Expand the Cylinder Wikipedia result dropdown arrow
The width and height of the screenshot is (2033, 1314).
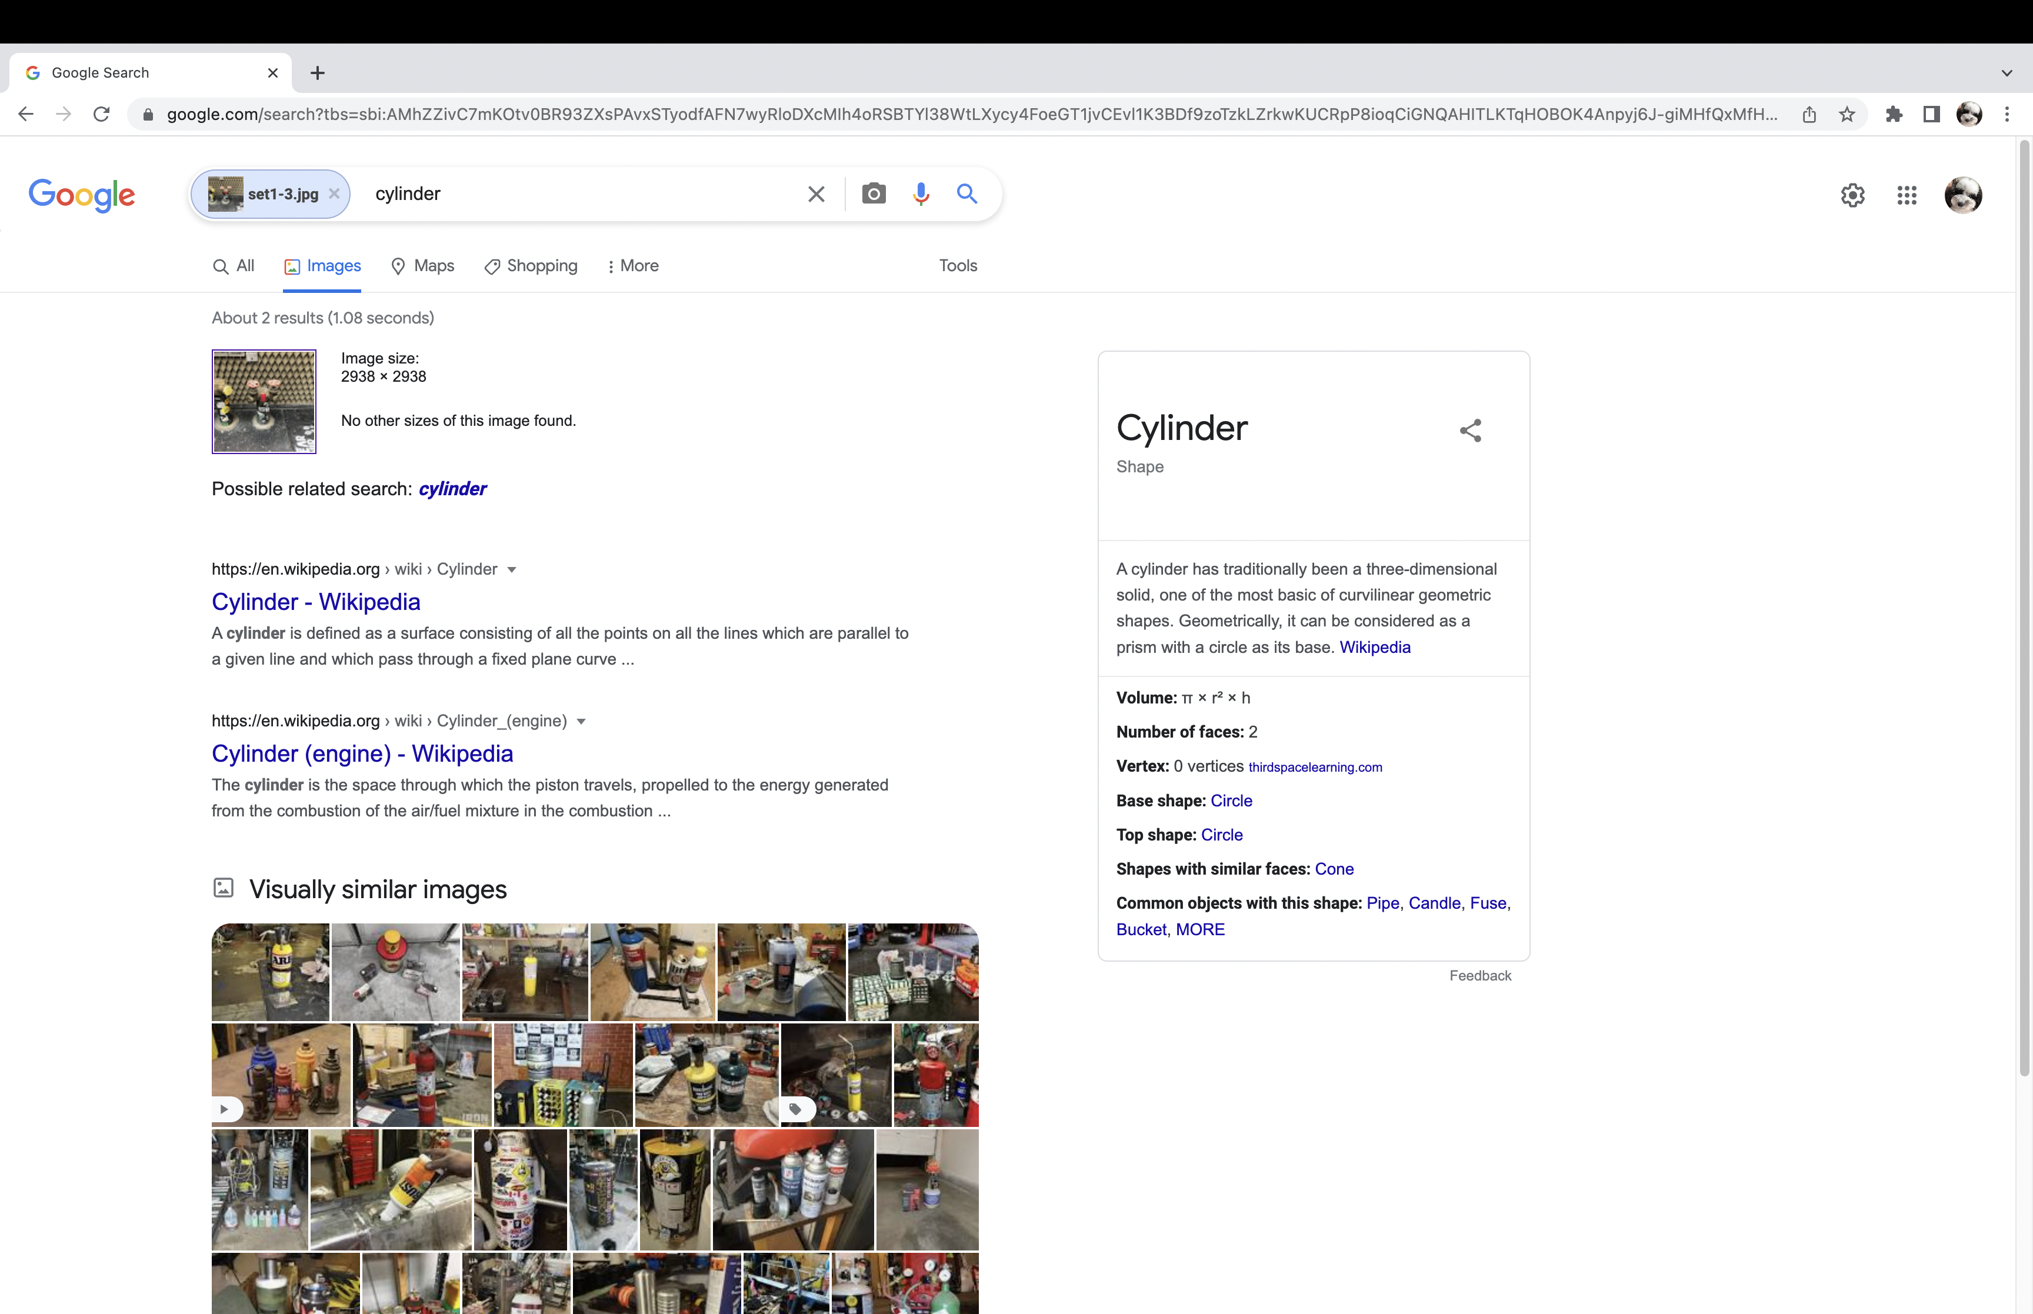511,570
